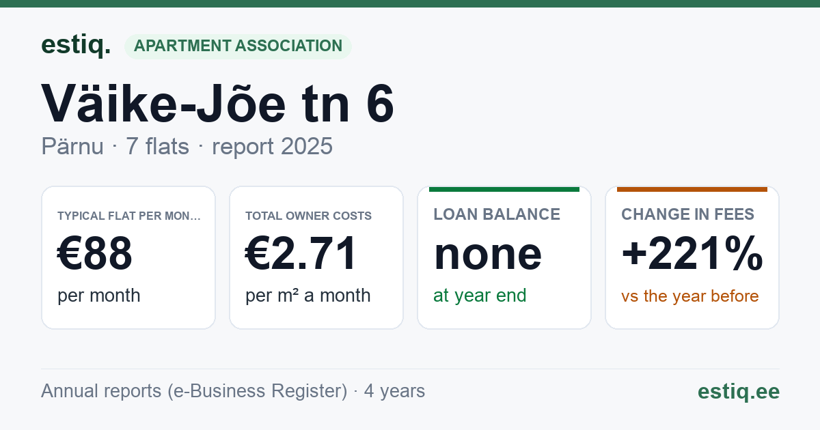820x430 pixels.
Task: Click the +221% fee change value
Action: tap(692, 253)
